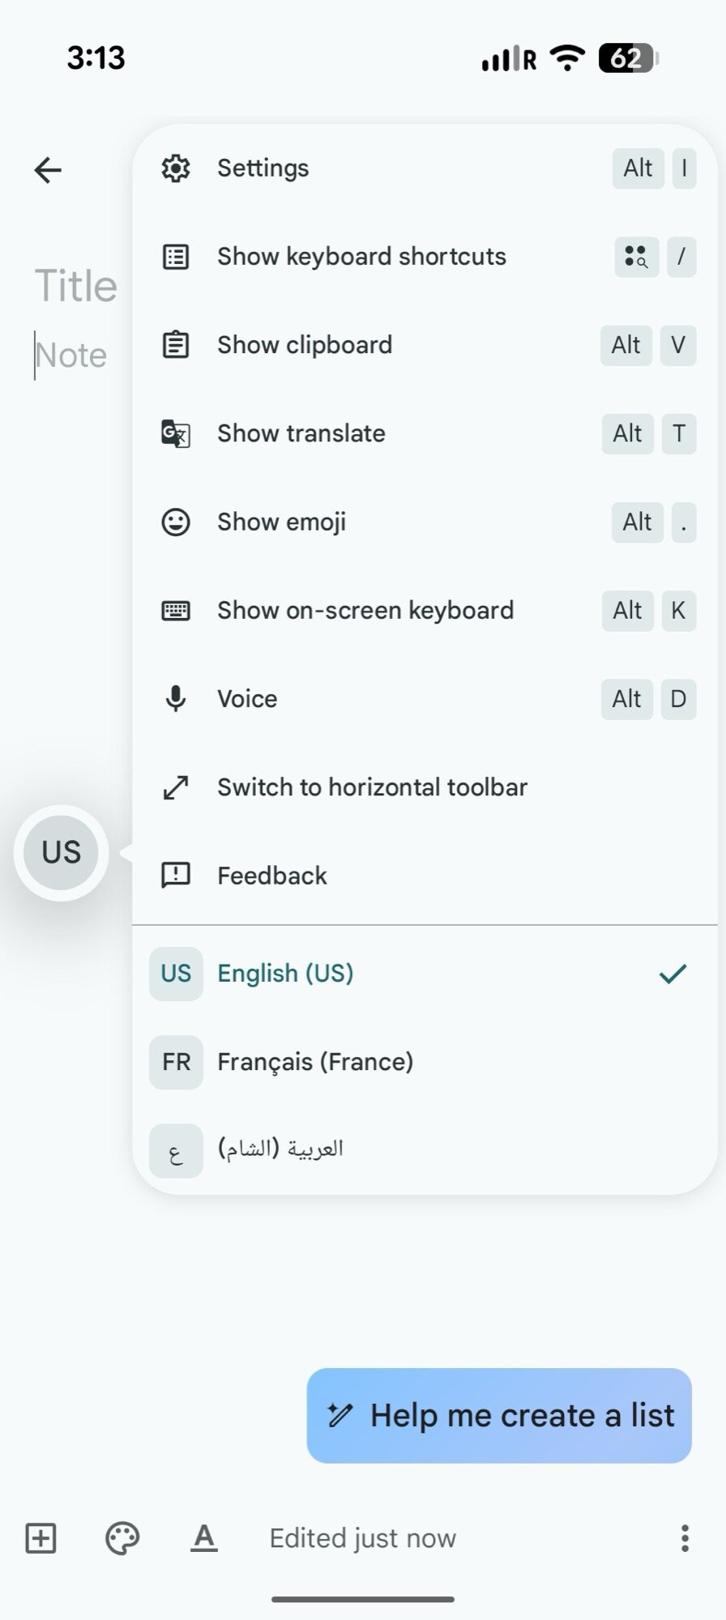Switch to Français (France) keyboard
726x1620 pixels.
point(314,1061)
